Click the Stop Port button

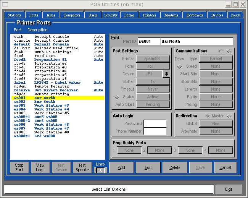point(19,167)
